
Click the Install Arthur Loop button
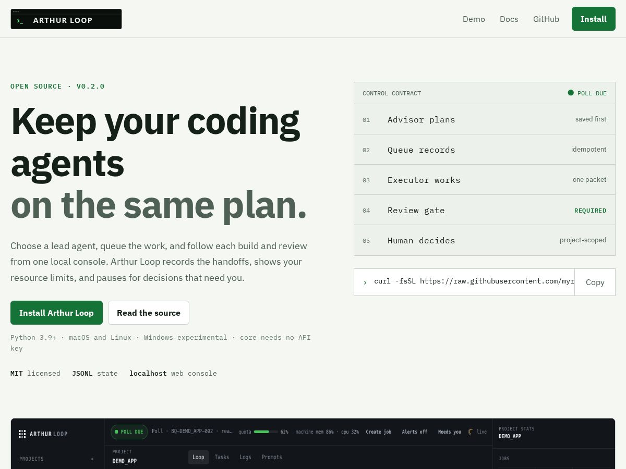coord(56,313)
